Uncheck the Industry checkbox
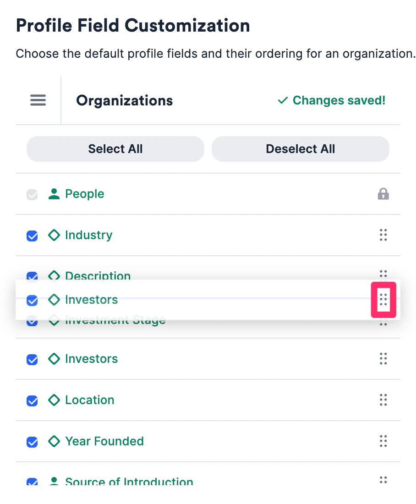 click(x=32, y=236)
